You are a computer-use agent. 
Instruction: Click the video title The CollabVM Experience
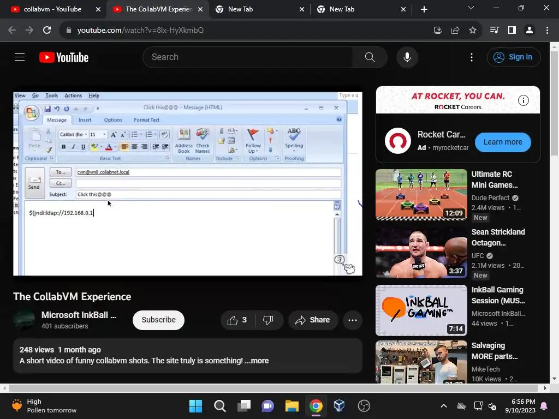[72, 297]
